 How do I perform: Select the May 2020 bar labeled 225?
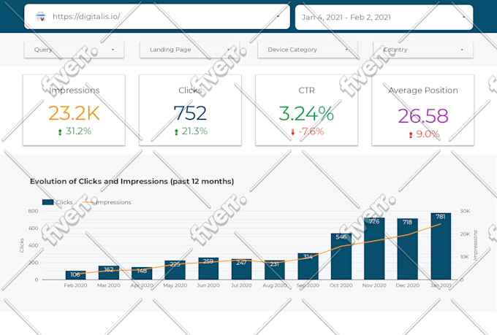(175, 270)
